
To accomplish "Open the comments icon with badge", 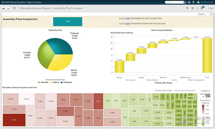I will (202, 8).
